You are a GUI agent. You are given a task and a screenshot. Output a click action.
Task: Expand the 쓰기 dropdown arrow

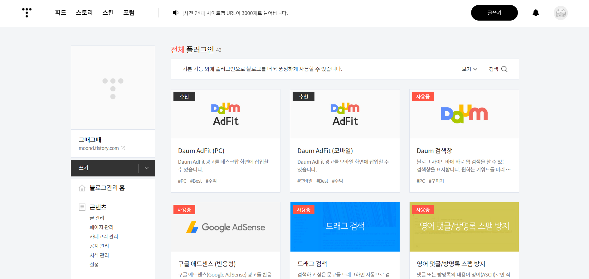point(147,168)
